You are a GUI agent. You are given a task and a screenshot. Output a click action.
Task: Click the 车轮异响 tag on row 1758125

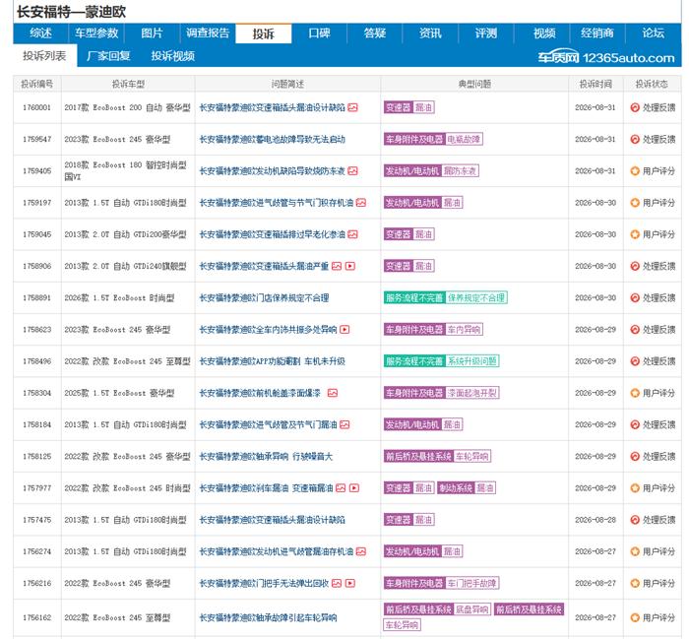471,456
